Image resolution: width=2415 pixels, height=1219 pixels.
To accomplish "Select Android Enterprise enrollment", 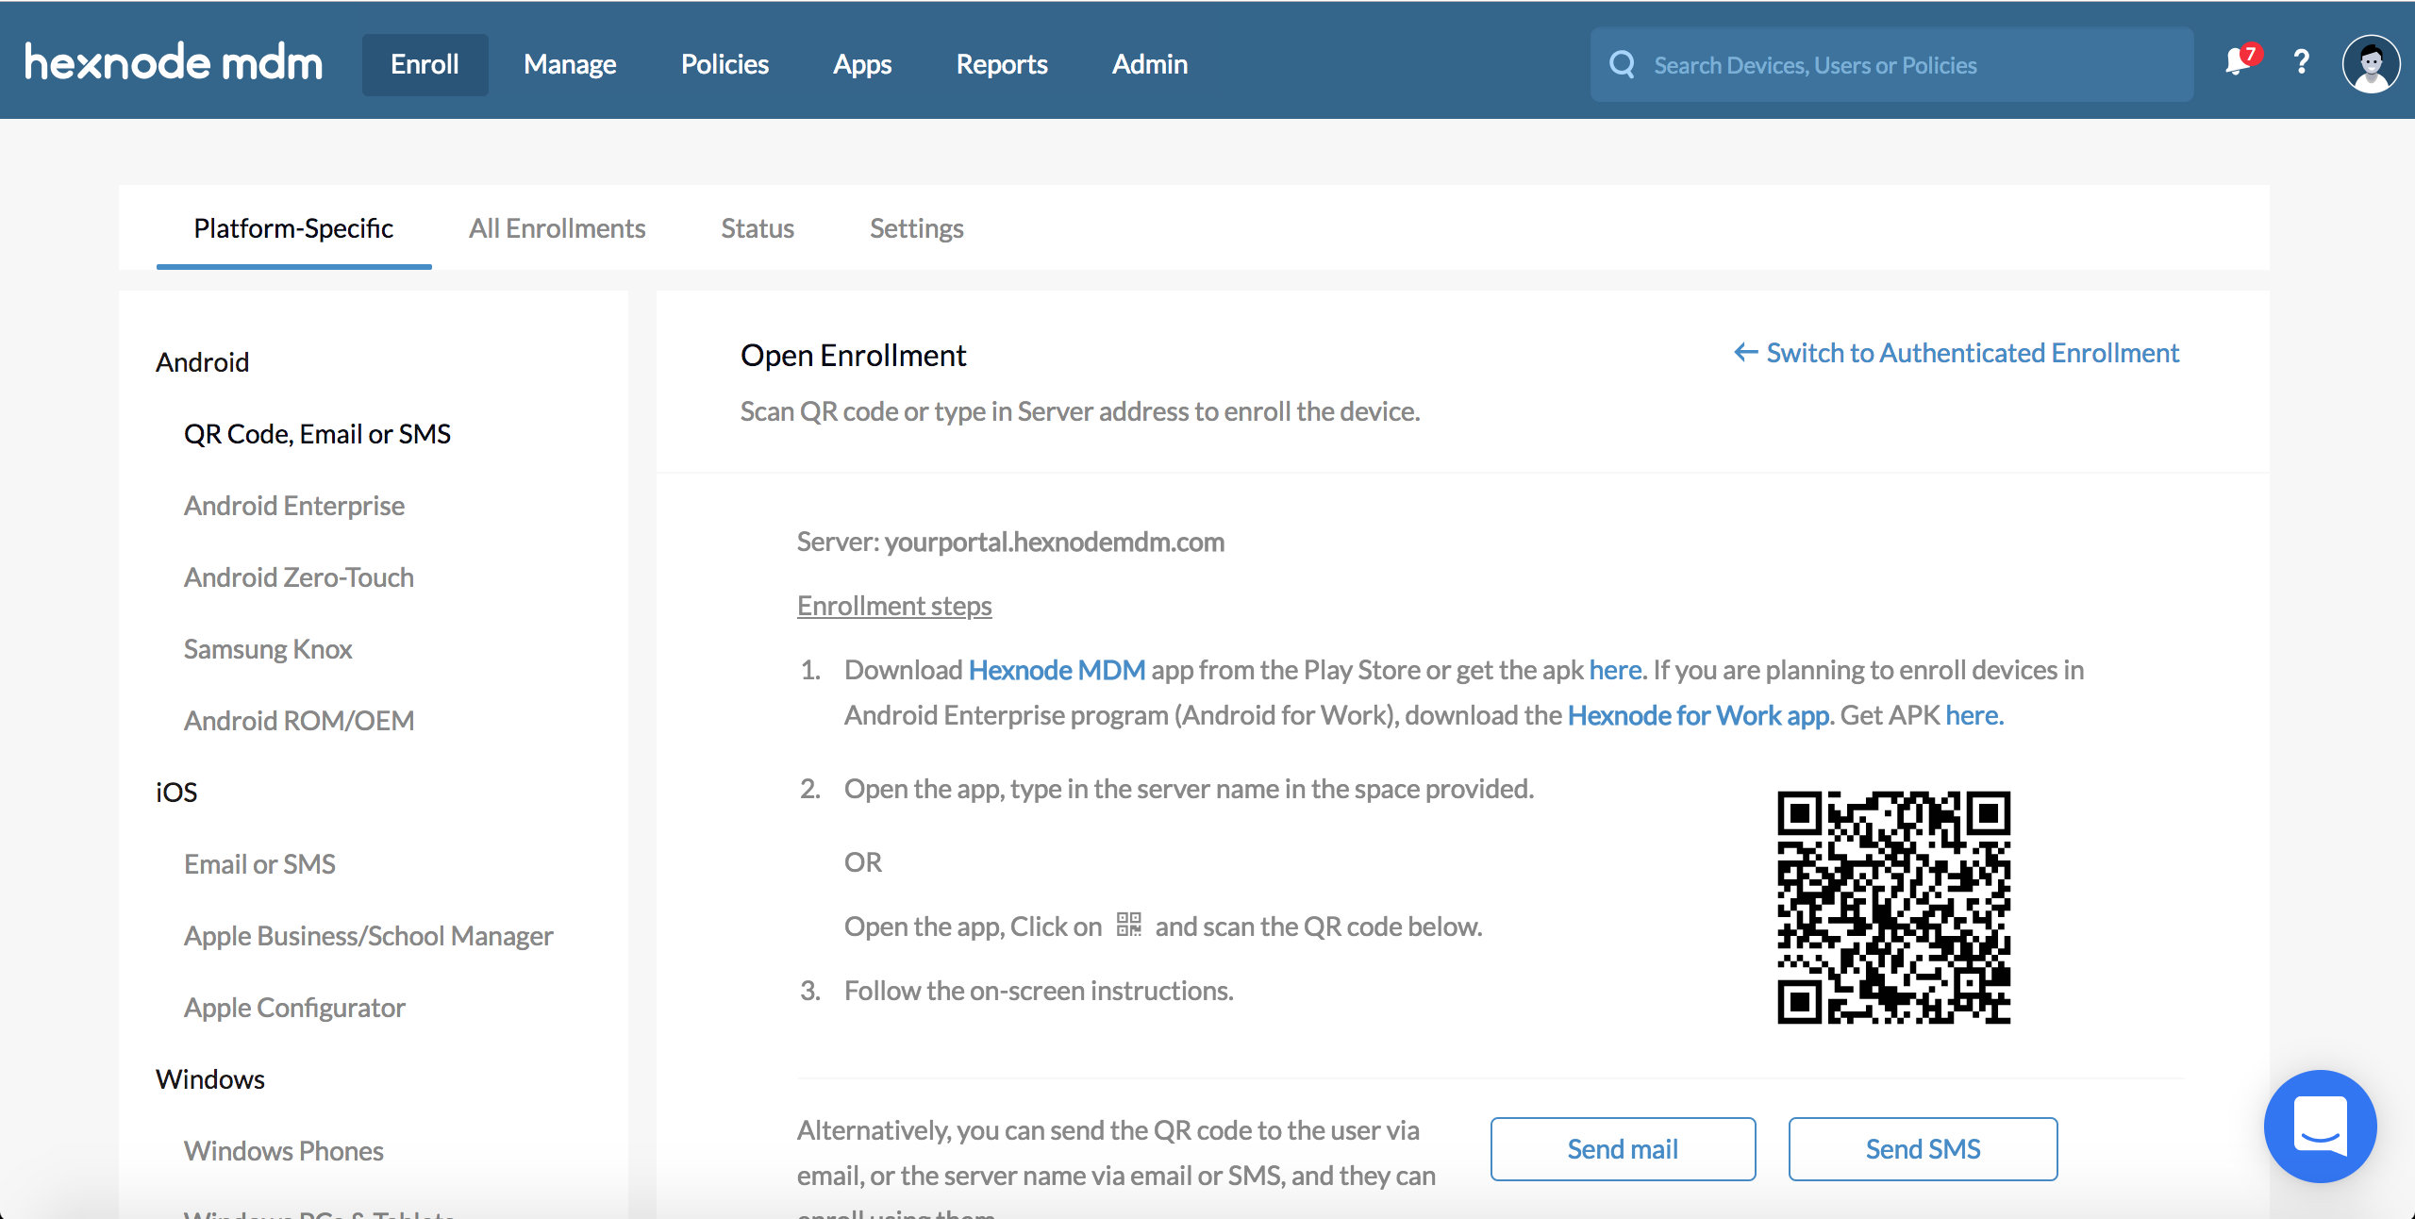I will 294,506.
